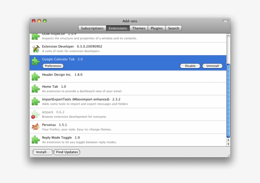Zoom Add-ons window with green button
Image resolution: width=260 pixels, height=183 pixels.
click(45, 21)
